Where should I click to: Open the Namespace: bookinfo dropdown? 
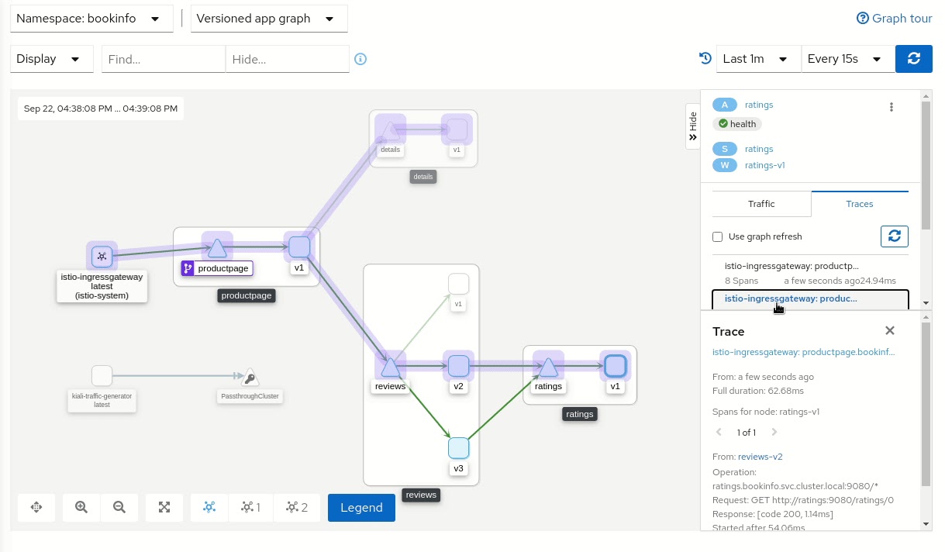(x=91, y=19)
